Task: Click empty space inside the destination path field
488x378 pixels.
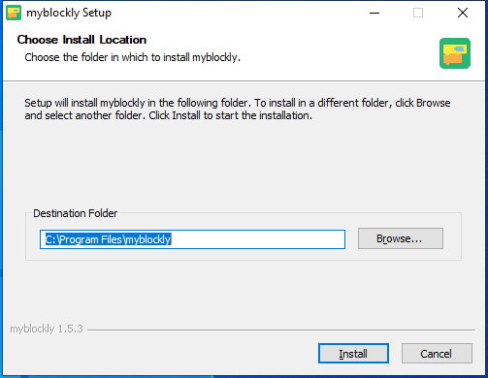Action: [259, 239]
